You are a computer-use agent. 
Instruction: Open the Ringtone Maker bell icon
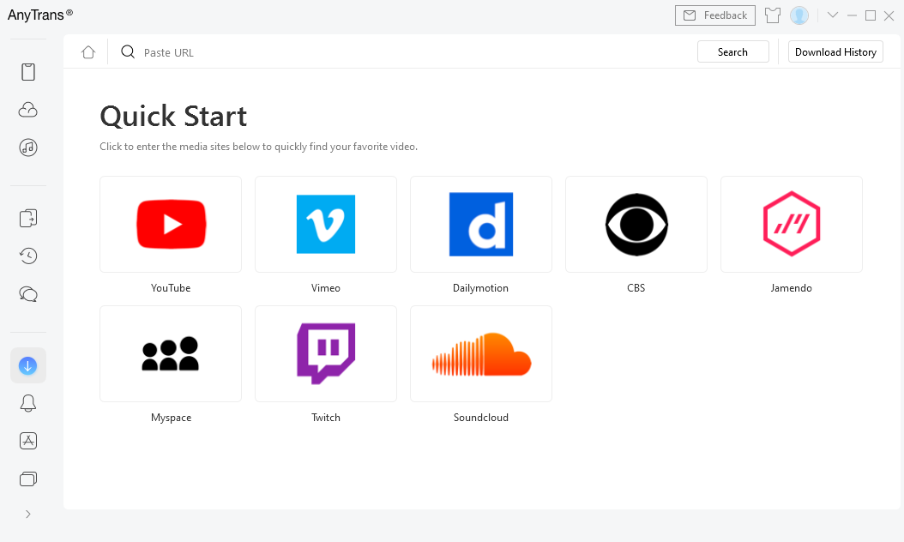(x=28, y=403)
